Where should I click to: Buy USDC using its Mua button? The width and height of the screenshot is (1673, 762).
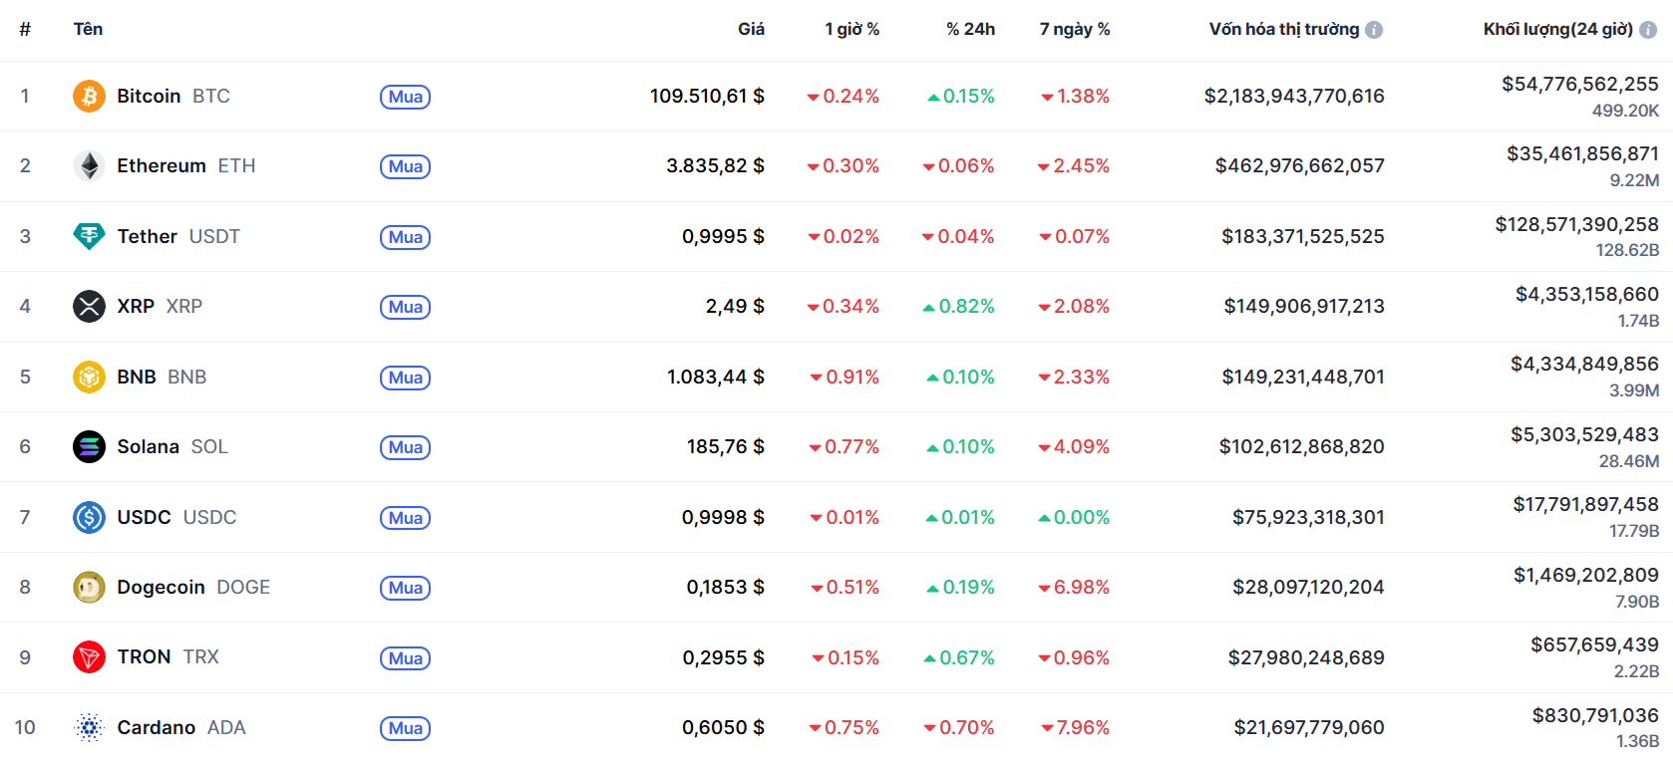coord(405,518)
